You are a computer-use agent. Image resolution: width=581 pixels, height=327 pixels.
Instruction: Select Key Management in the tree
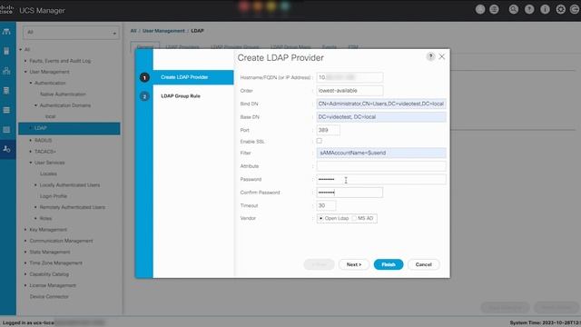(x=48, y=230)
